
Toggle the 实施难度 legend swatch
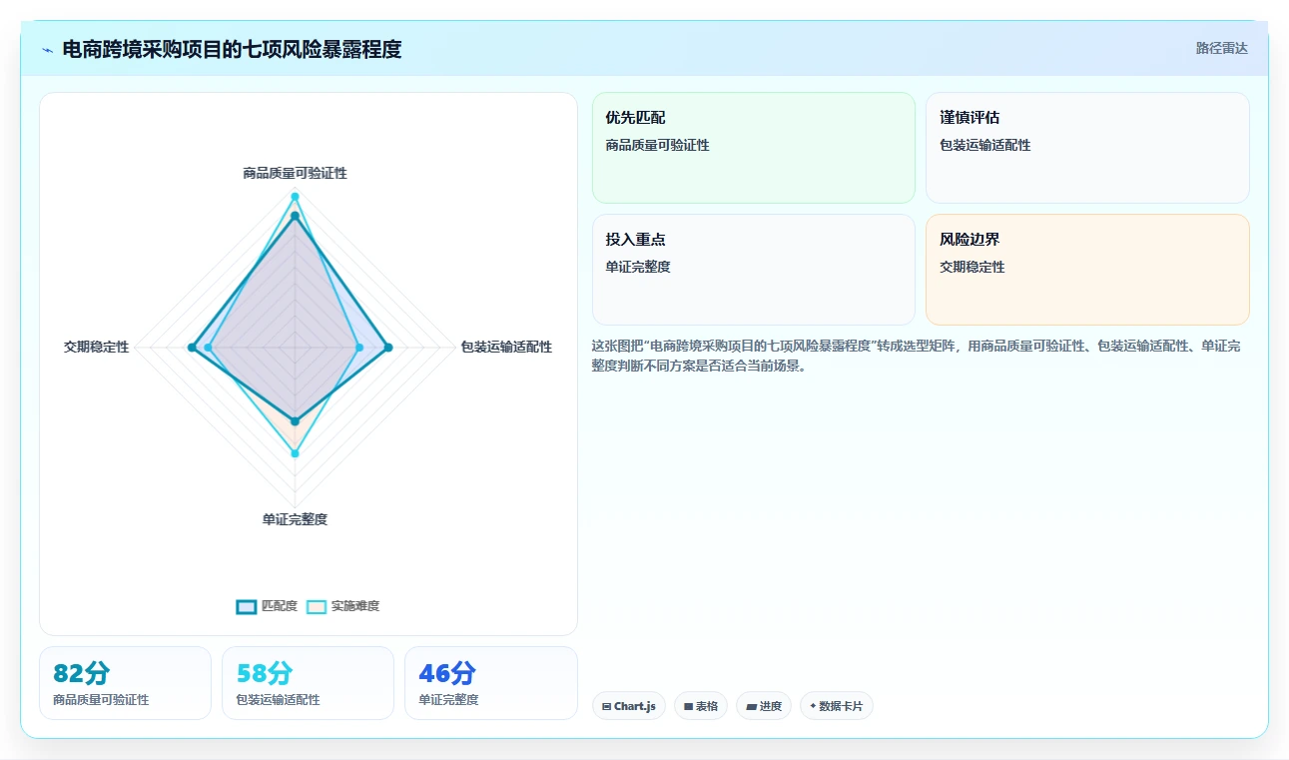(317, 606)
